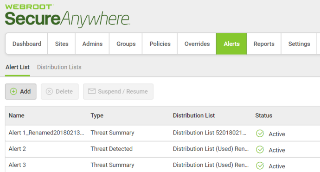Open the Dashboard tab
This screenshot has height=172, width=320.
pos(27,44)
